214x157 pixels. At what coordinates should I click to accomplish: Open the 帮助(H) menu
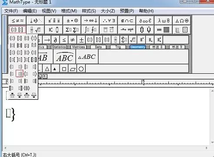(x=146, y=11)
